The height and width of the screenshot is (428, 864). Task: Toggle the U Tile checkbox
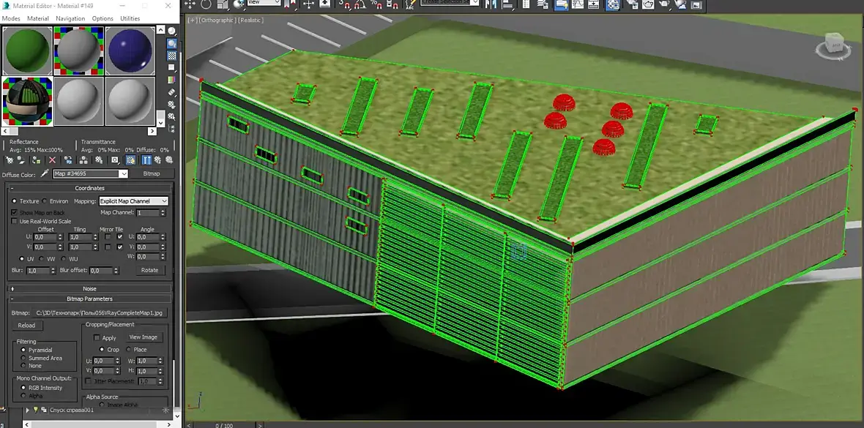[x=119, y=237]
